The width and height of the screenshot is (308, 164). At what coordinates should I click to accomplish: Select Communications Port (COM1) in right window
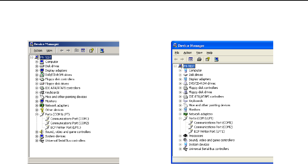213,123
